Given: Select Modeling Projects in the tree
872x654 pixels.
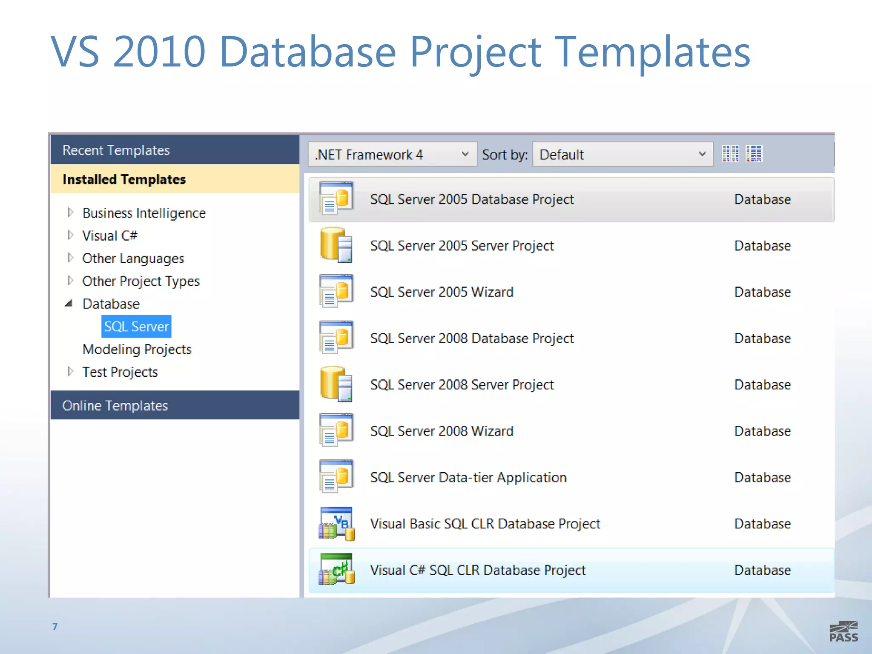Looking at the screenshot, I should click(137, 349).
